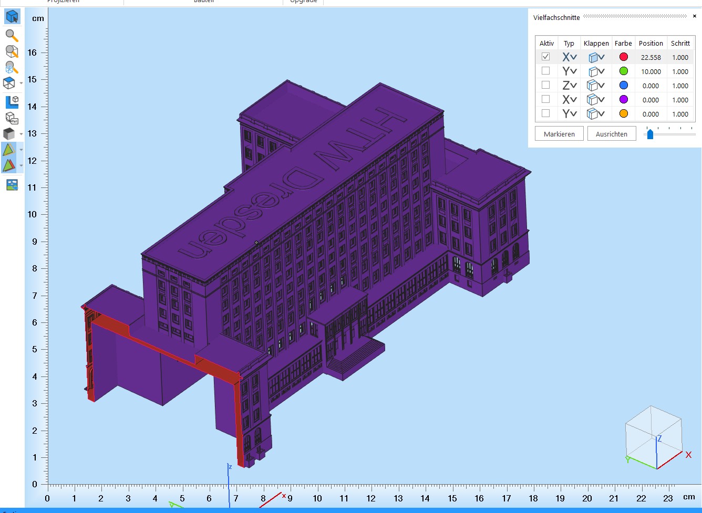Choose the standard view cube icon

pyautogui.click(x=9, y=83)
